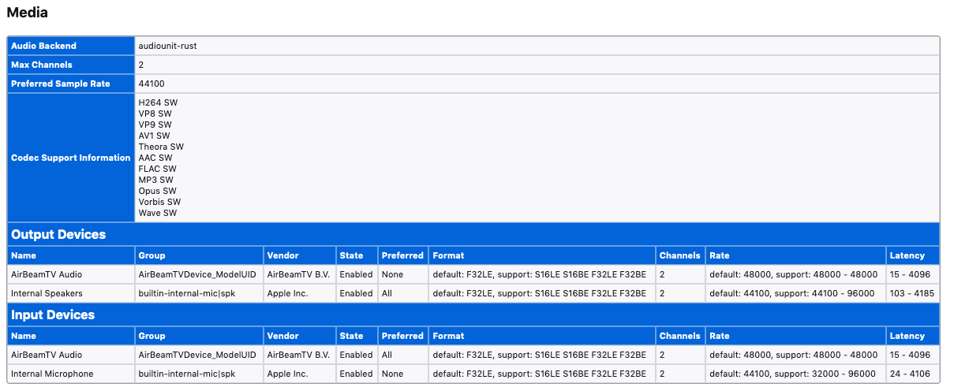Select the Audio Backend row label
This screenshot has width=954, height=387.
(43, 46)
